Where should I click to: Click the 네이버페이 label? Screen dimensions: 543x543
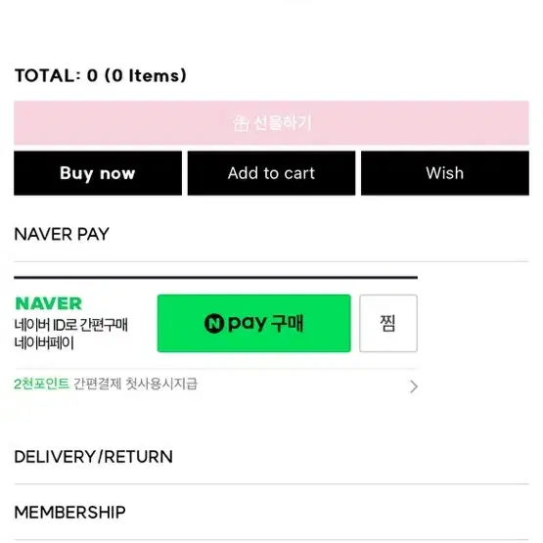[44, 343]
